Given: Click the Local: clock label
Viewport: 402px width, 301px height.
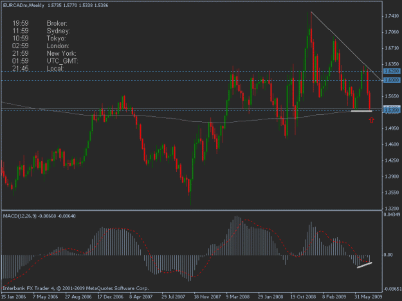Looking at the screenshot, I should coord(55,68).
